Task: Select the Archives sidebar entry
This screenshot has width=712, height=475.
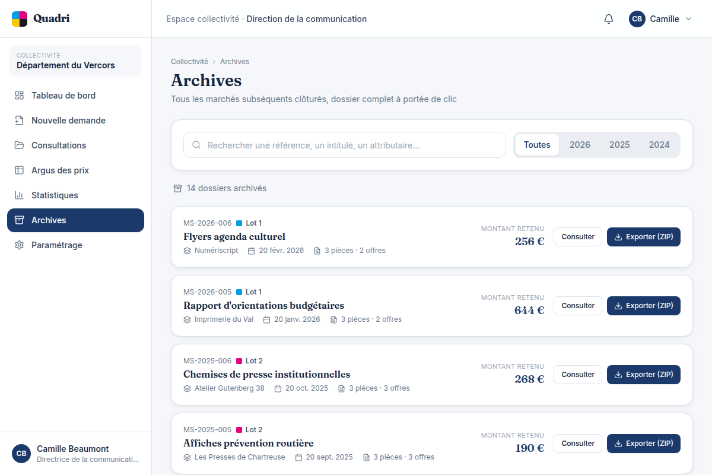Action: tap(75, 220)
